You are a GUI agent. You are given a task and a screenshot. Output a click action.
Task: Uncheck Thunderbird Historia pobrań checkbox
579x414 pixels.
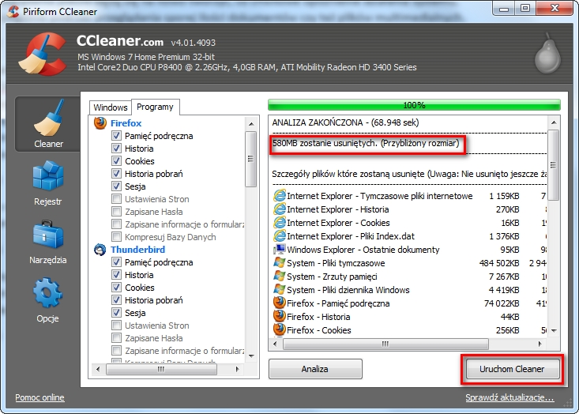116,300
